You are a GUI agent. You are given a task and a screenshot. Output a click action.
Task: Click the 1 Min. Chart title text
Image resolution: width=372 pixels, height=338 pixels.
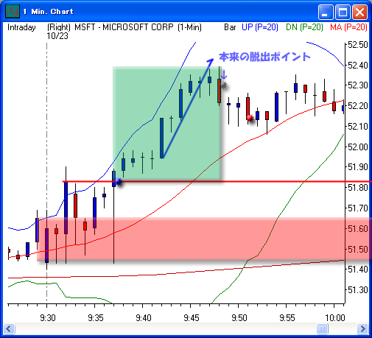tap(48, 12)
